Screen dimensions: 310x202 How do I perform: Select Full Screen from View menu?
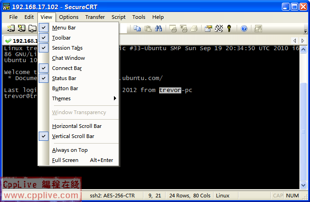coord(65,160)
